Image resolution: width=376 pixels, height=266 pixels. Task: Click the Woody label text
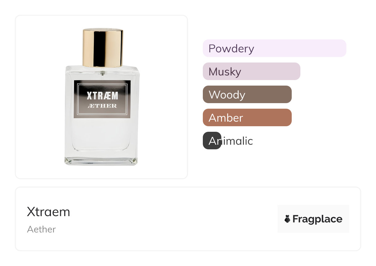click(227, 95)
